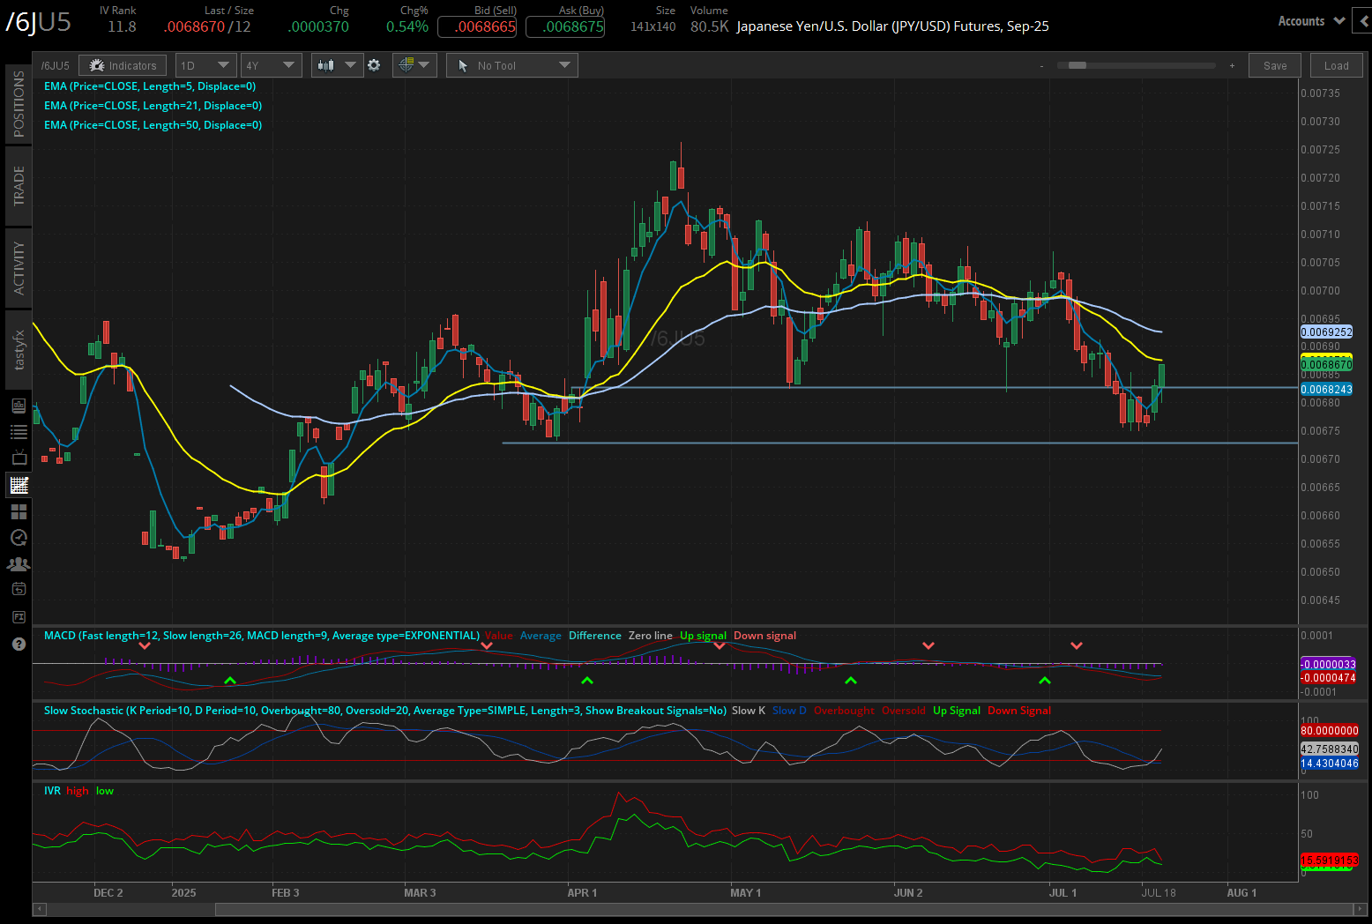1372x924 pixels.
Task: Click the chart settings gear icon
Action: tap(375, 64)
